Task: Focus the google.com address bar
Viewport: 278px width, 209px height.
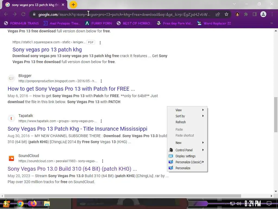Action: [x=124, y=14]
